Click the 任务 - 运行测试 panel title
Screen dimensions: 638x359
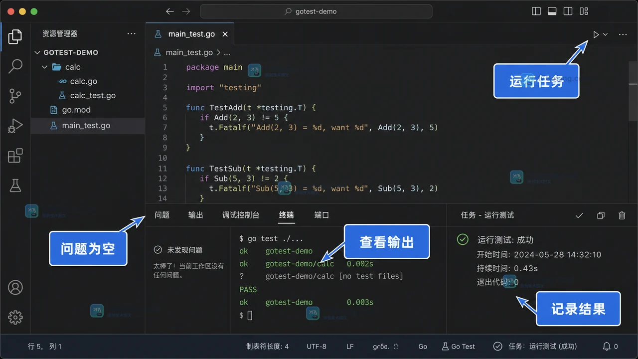click(x=487, y=215)
